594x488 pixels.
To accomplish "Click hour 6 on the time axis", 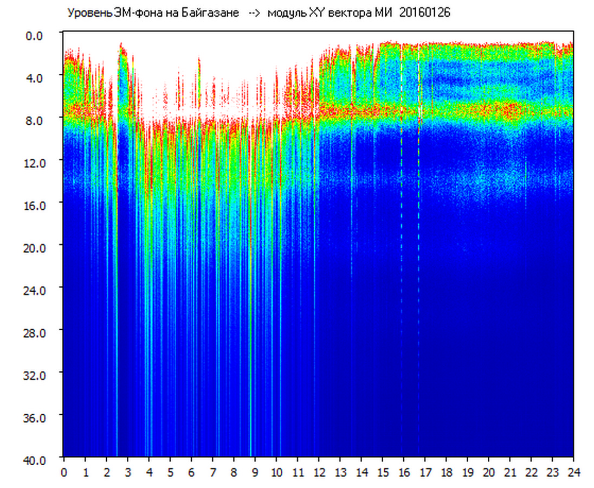I will coord(191,472).
